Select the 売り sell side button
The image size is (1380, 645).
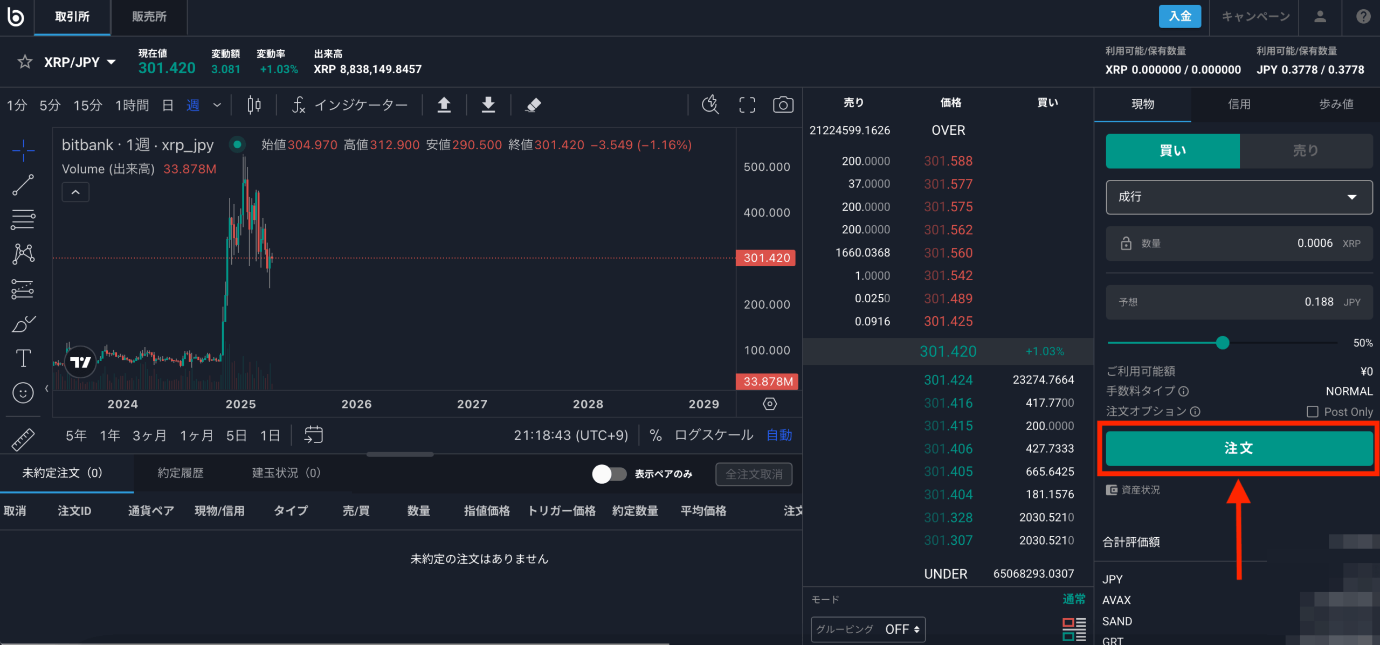[x=1306, y=151]
